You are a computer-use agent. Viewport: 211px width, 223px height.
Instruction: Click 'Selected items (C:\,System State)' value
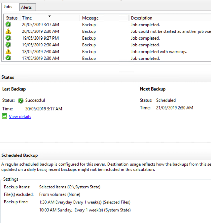click(x=70, y=187)
